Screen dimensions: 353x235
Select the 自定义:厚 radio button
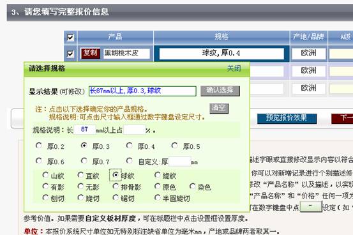coord(129,161)
